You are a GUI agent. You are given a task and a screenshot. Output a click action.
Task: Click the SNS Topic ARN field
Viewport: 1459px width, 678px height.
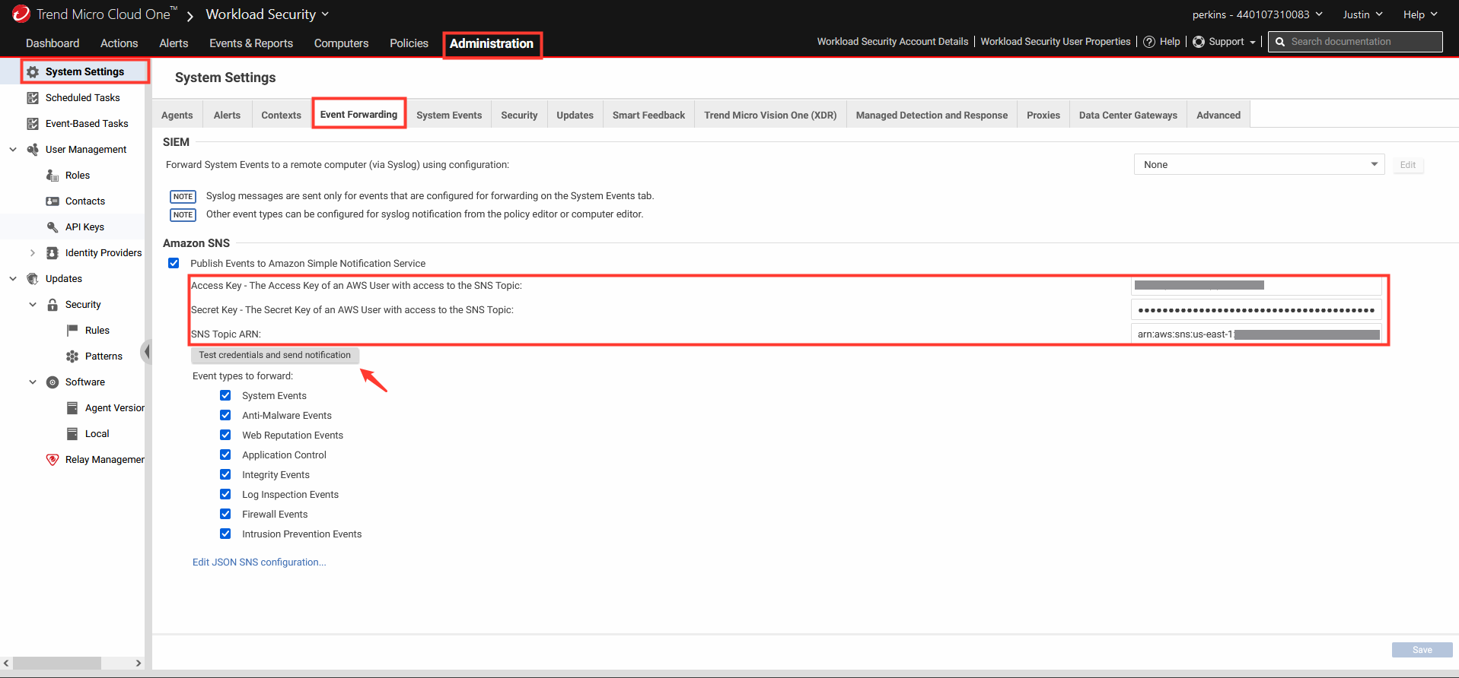[x=1257, y=334]
